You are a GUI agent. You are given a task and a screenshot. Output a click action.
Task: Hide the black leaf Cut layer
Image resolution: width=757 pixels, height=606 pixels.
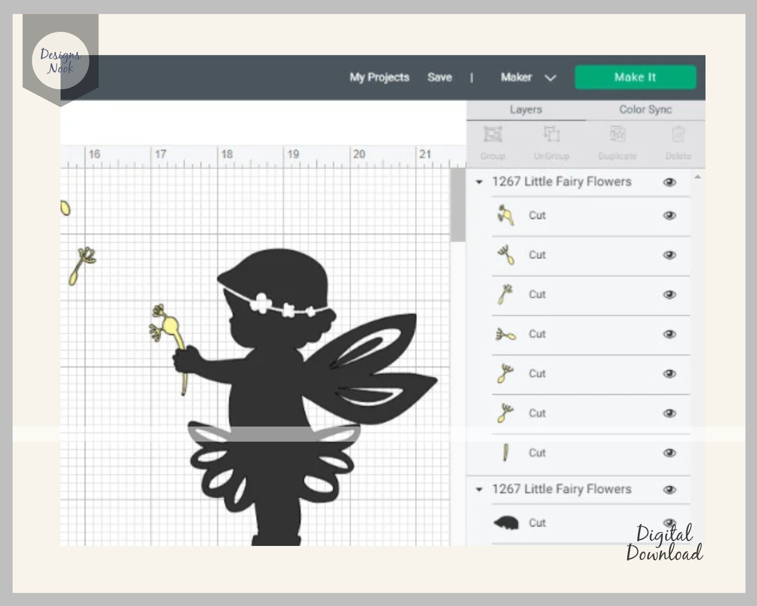(670, 523)
